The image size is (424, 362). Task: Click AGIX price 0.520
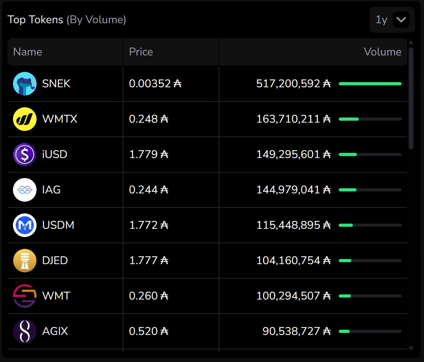(x=149, y=331)
